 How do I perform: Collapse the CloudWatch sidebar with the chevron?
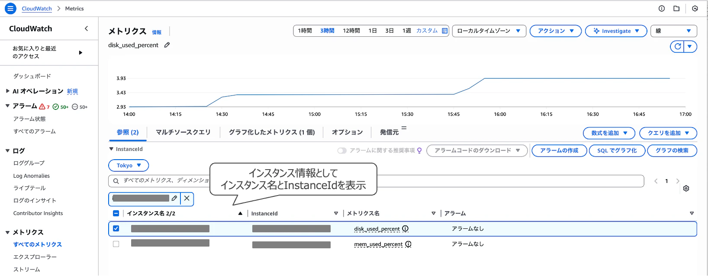coord(86,29)
